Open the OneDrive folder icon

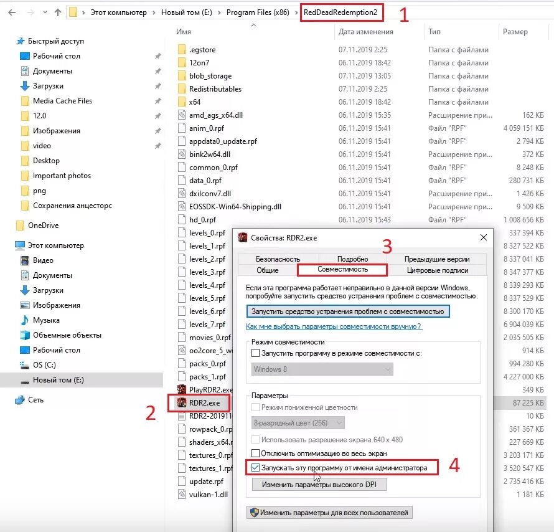coord(20,225)
